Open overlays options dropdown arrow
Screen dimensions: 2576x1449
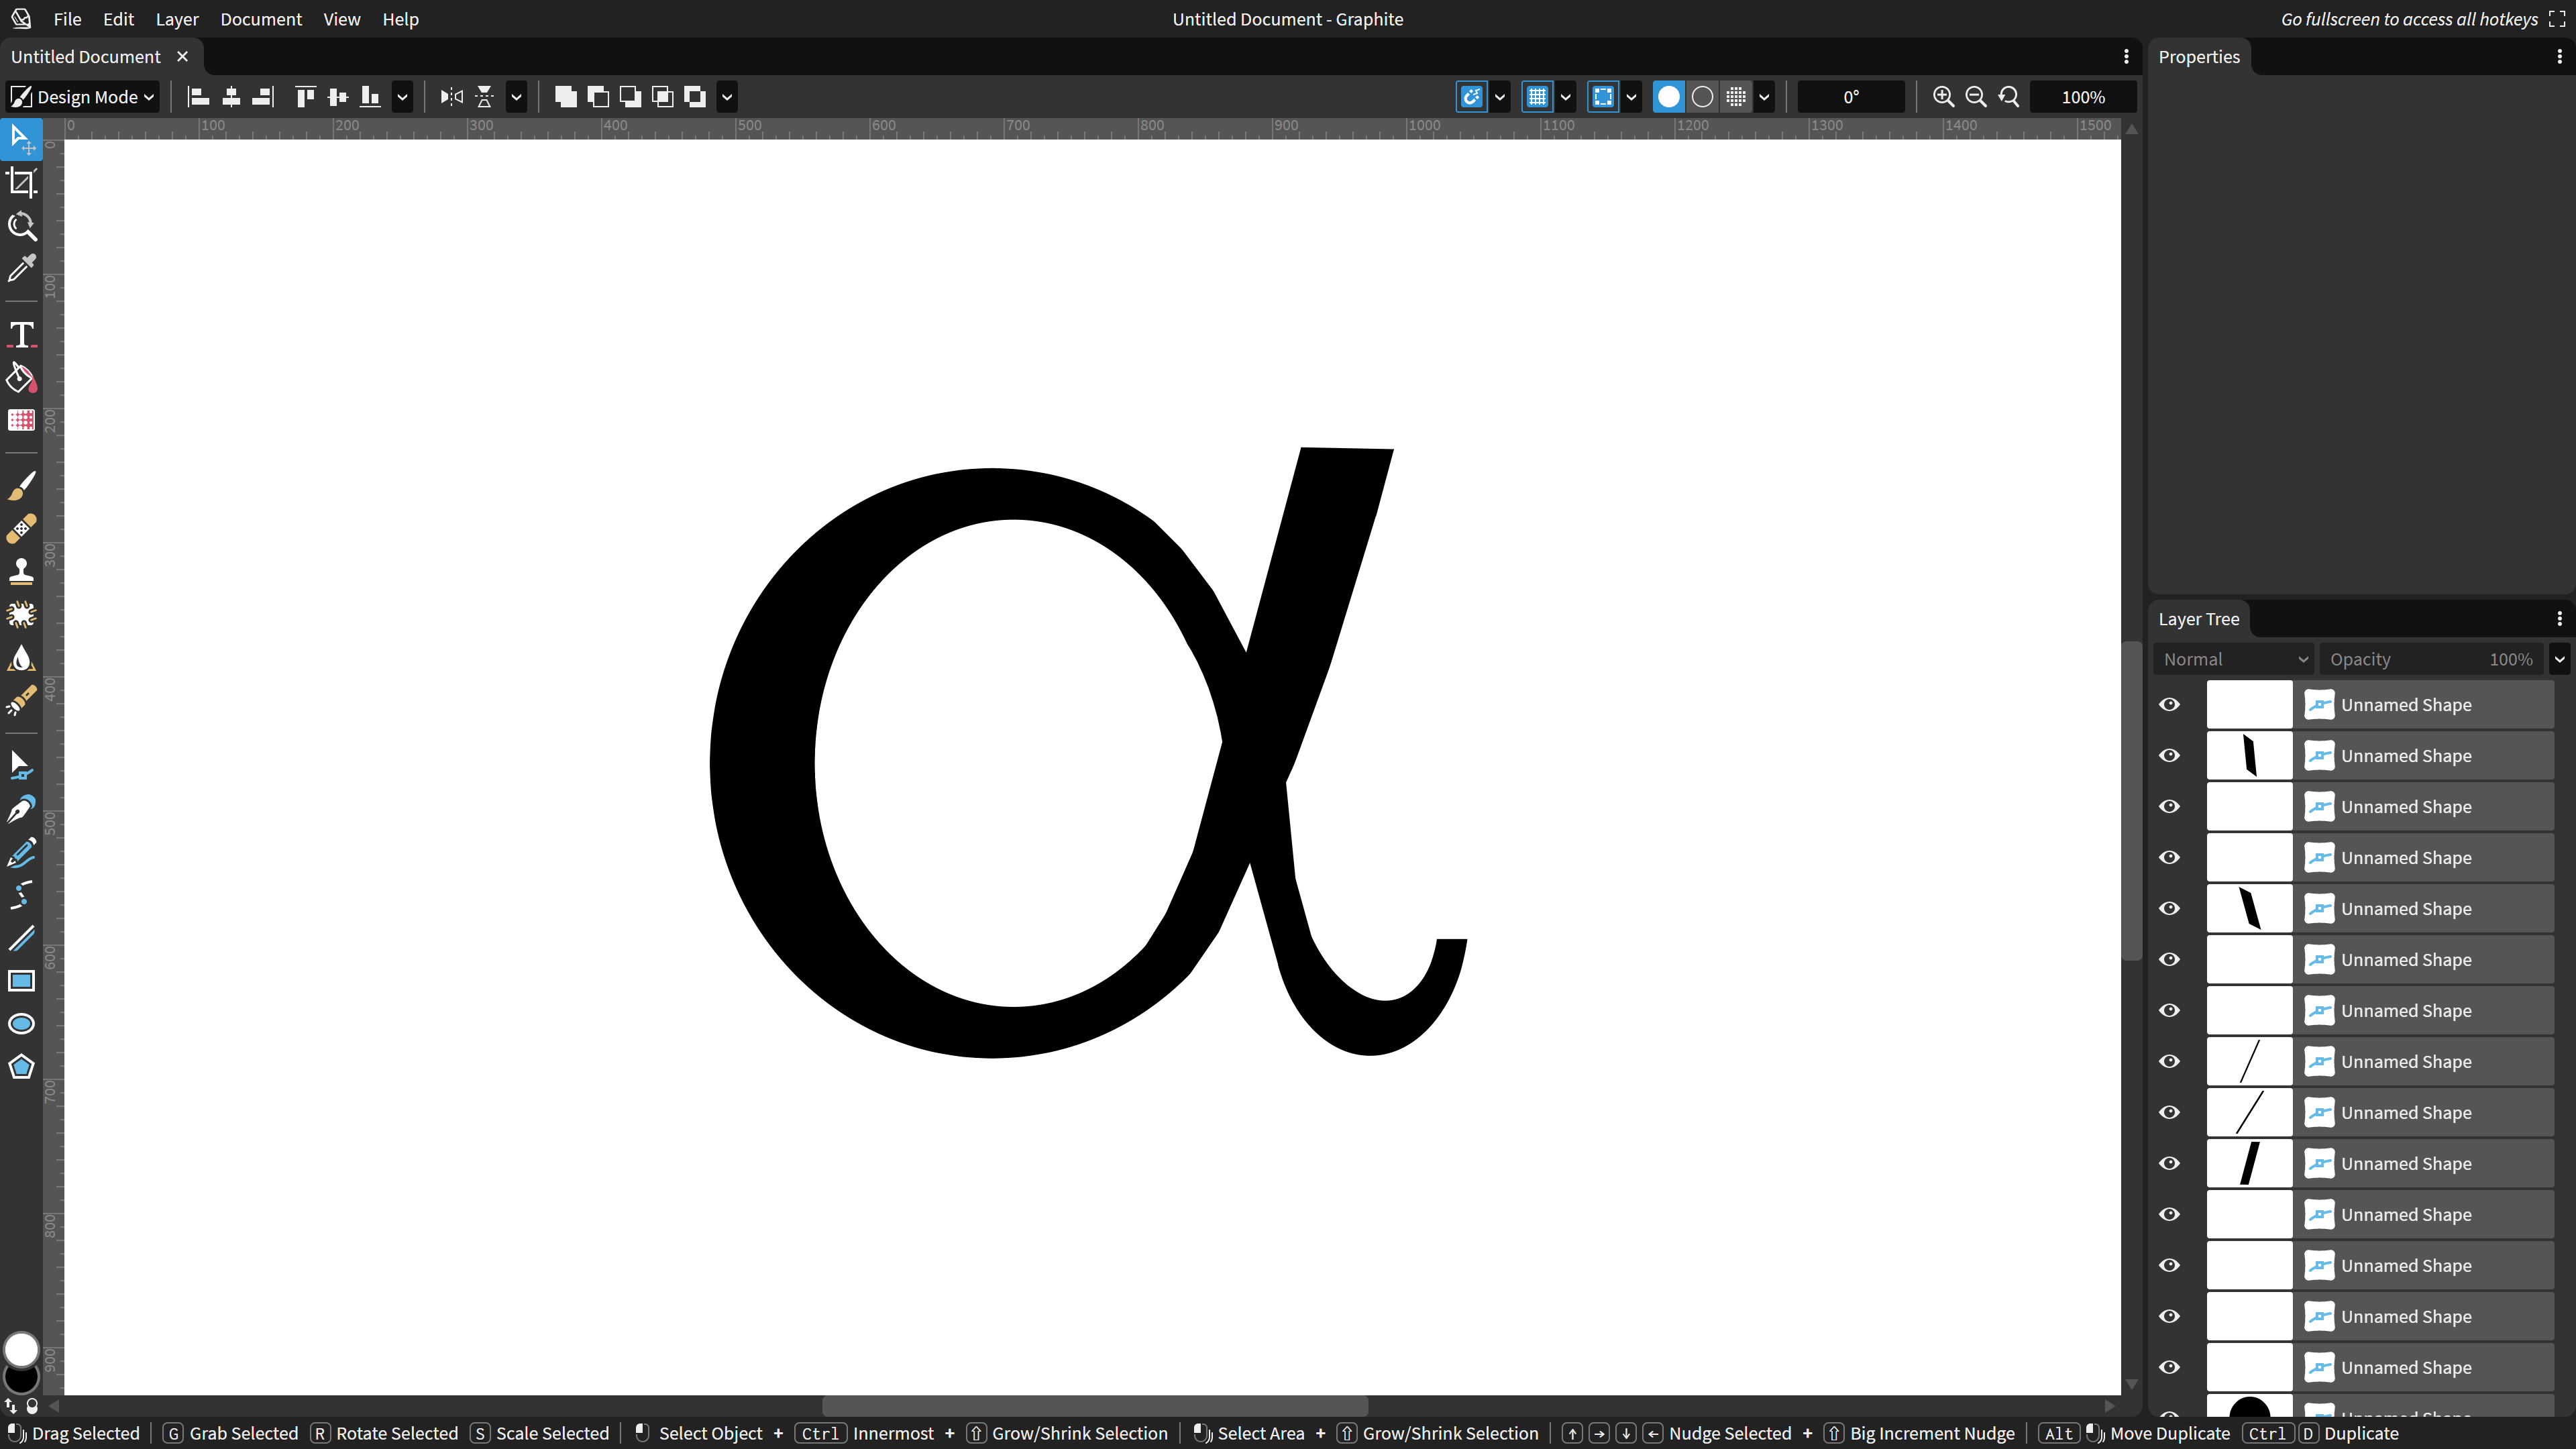(x=1631, y=97)
